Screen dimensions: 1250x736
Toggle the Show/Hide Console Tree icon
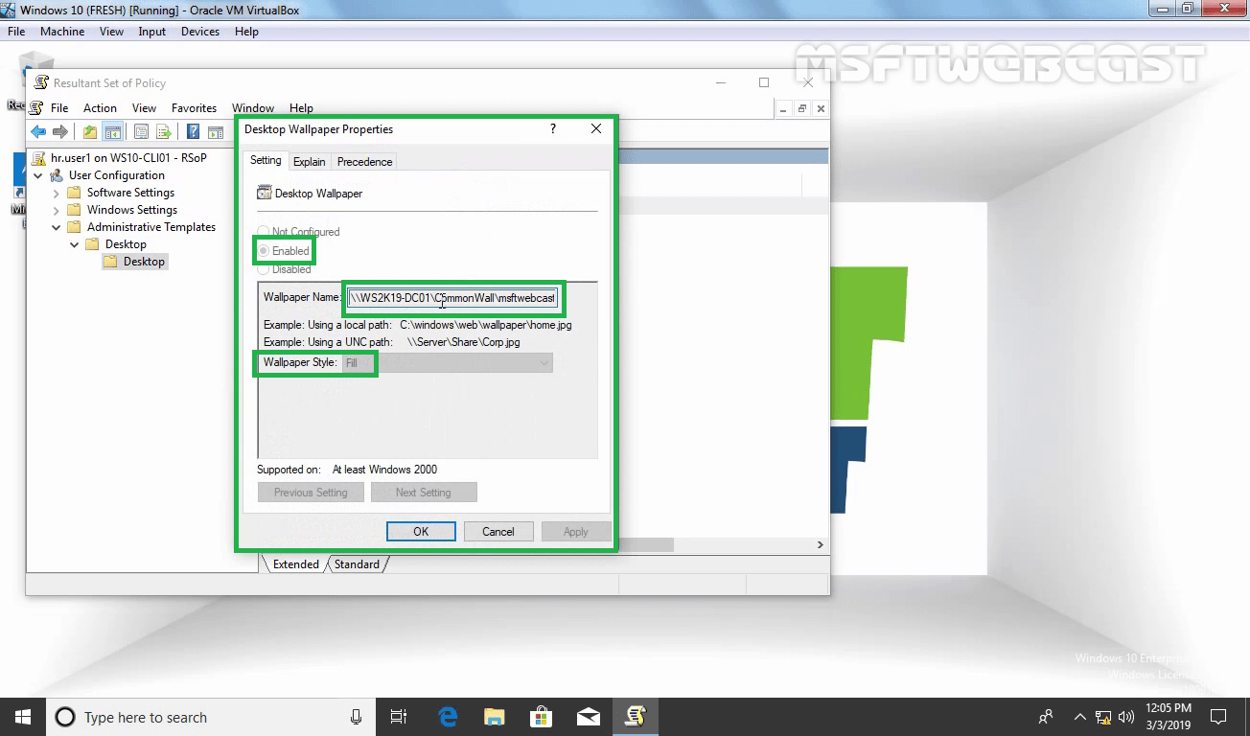[x=113, y=131]
